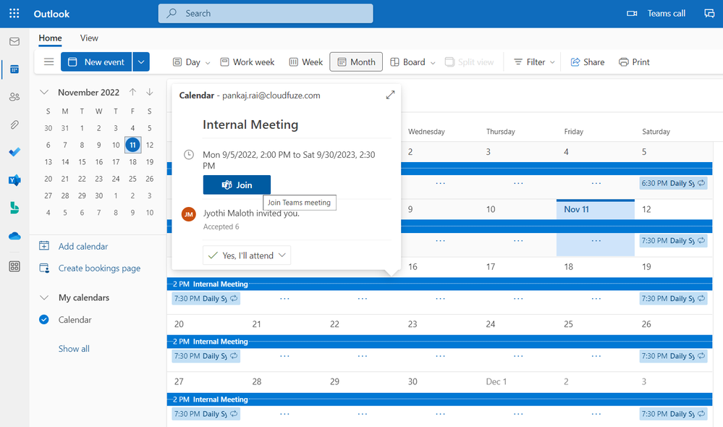The width and height of the screenshot is (723, 427).
Task: Open the Filter dropdown
Action: point(534,62)
